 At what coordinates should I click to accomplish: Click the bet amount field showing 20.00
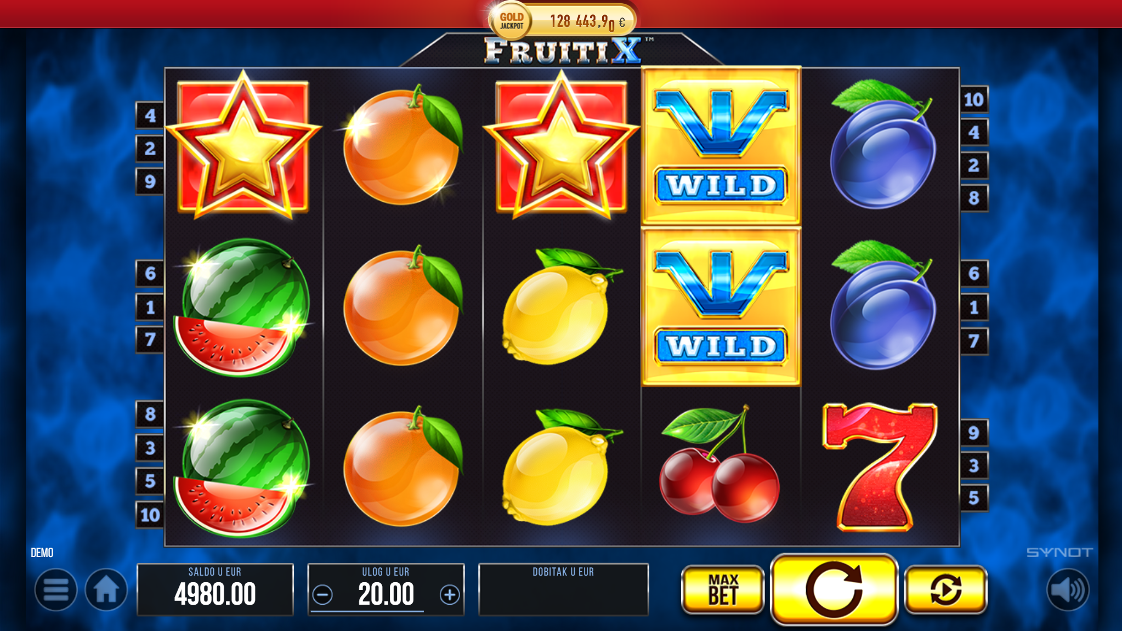[386, 590]
